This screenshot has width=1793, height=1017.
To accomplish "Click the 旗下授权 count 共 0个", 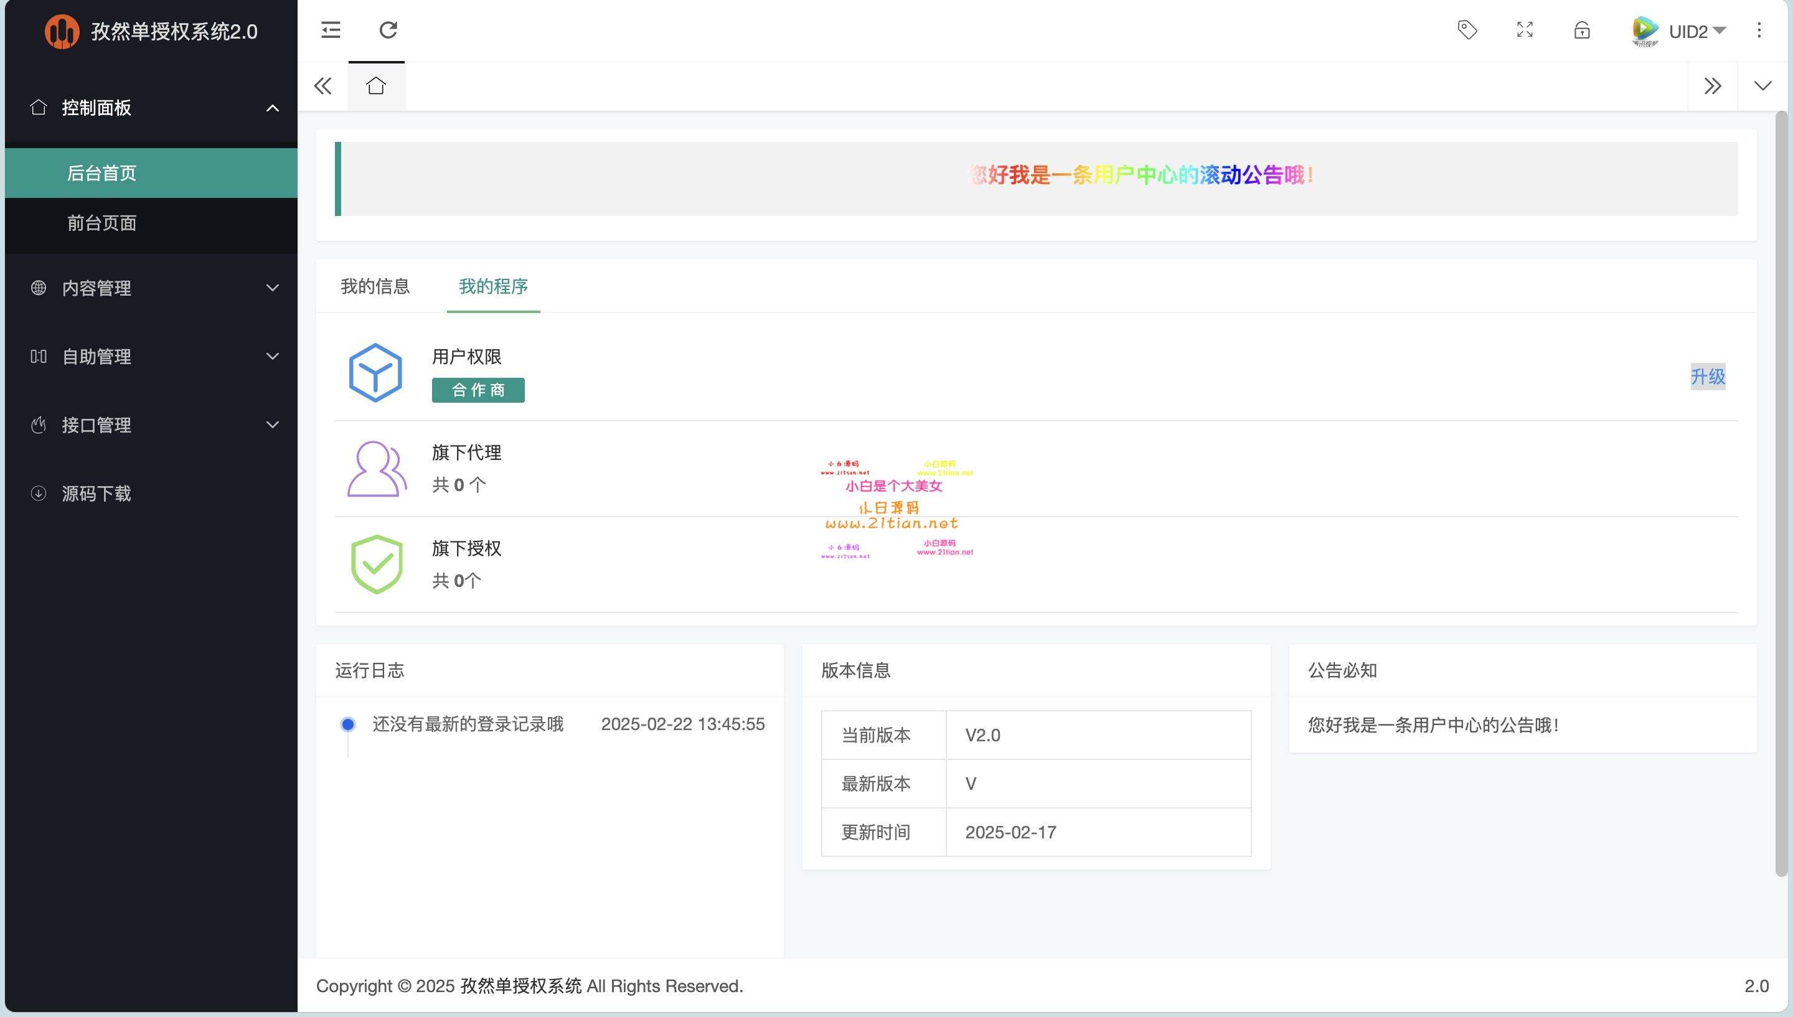I will coord(457,581).
